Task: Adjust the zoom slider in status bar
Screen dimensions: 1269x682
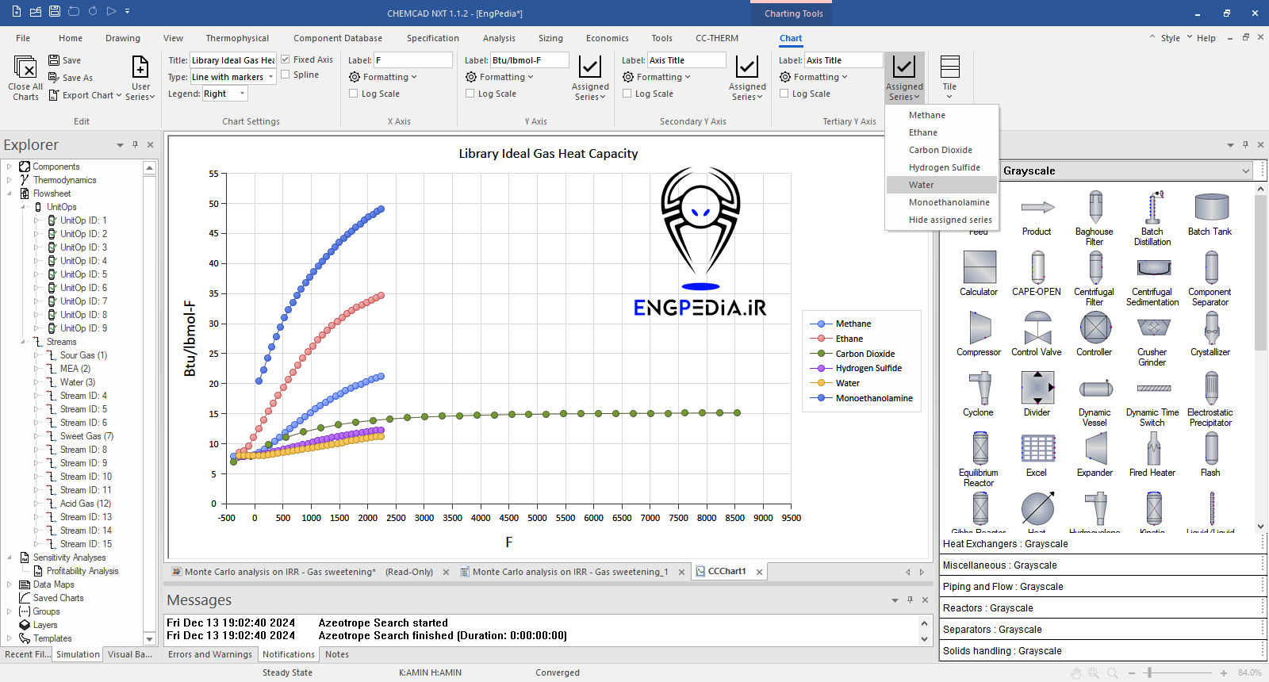Action: [1149, 672]
